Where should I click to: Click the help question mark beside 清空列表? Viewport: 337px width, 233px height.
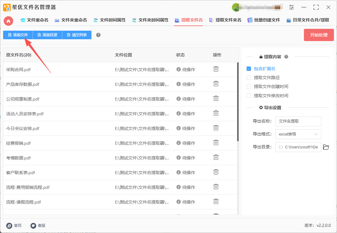98,35
